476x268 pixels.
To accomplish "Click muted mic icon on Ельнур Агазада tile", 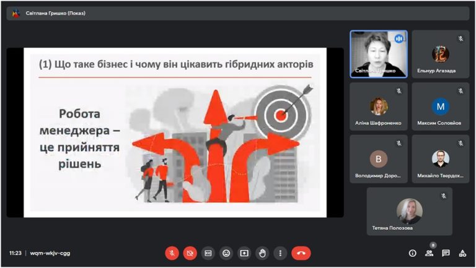I will point(461,38).
